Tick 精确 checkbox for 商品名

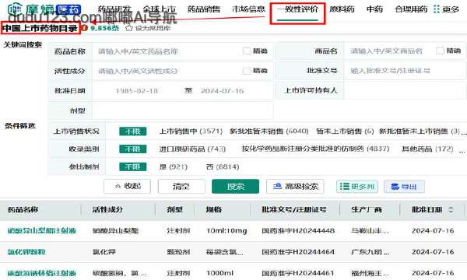click(x=440, y=51)
